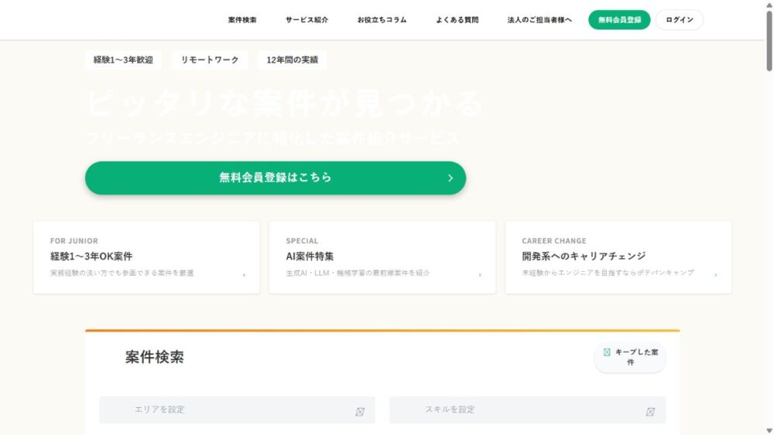Click the bookmark icon beside キープした案件
Screen dimensions: 774x435
click(x=607, y=352)
